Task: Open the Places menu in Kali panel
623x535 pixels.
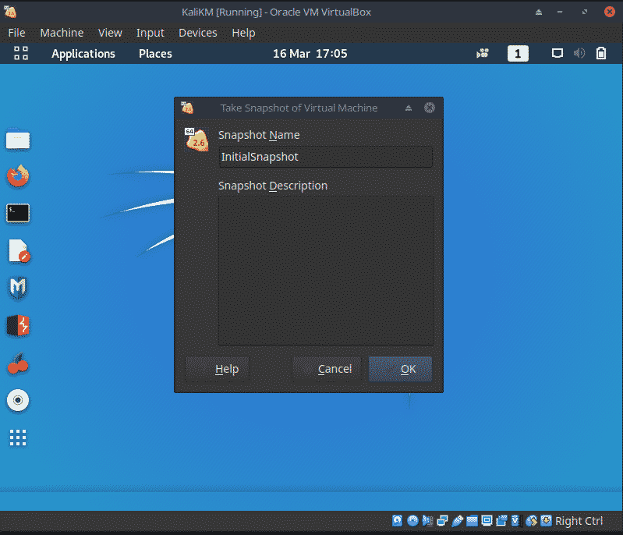Action: click(x=155, y=54)
